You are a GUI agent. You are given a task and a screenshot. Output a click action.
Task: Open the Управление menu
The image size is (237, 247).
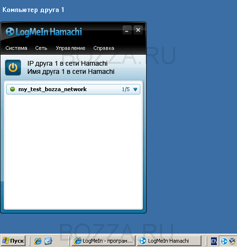pos(71,48)
